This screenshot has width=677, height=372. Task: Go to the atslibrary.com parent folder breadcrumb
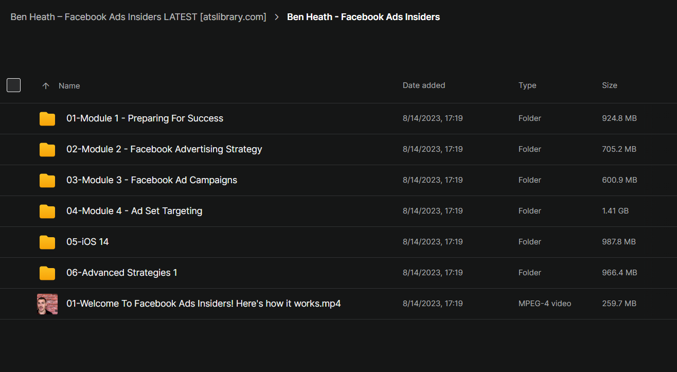138,17
